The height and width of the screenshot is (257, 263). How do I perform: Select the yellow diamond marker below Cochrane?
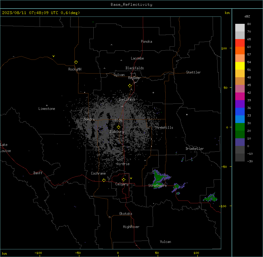[x=104, y=180]
